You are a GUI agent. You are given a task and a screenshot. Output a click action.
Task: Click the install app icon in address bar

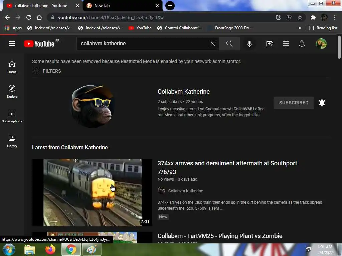(x=279, y=17)
